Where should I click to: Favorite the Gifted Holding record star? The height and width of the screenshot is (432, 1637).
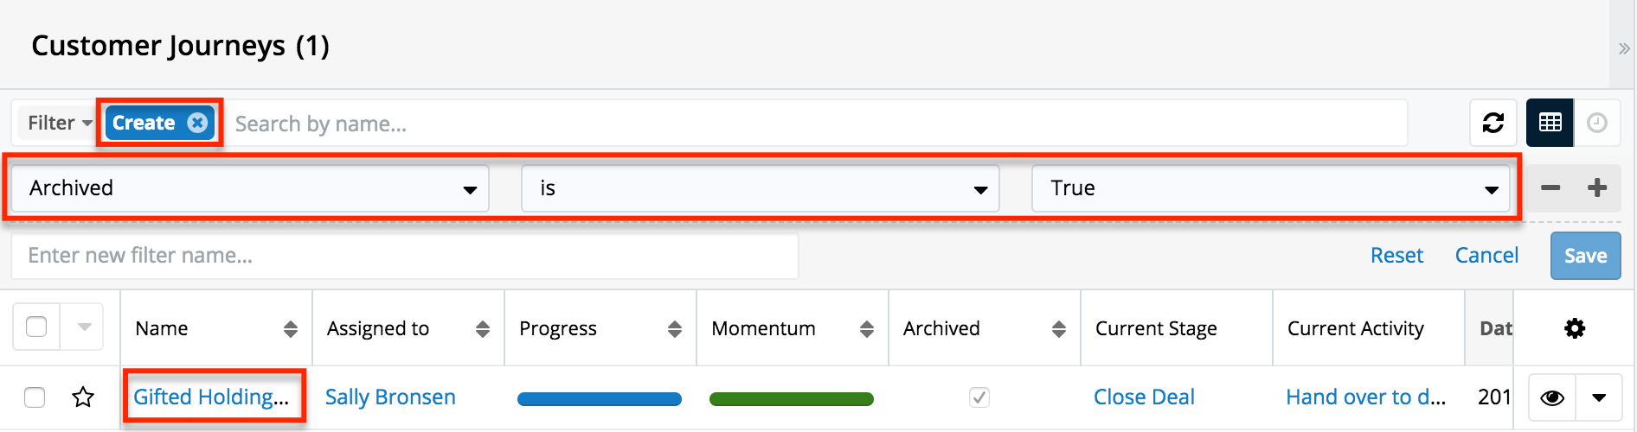[83, 397]
